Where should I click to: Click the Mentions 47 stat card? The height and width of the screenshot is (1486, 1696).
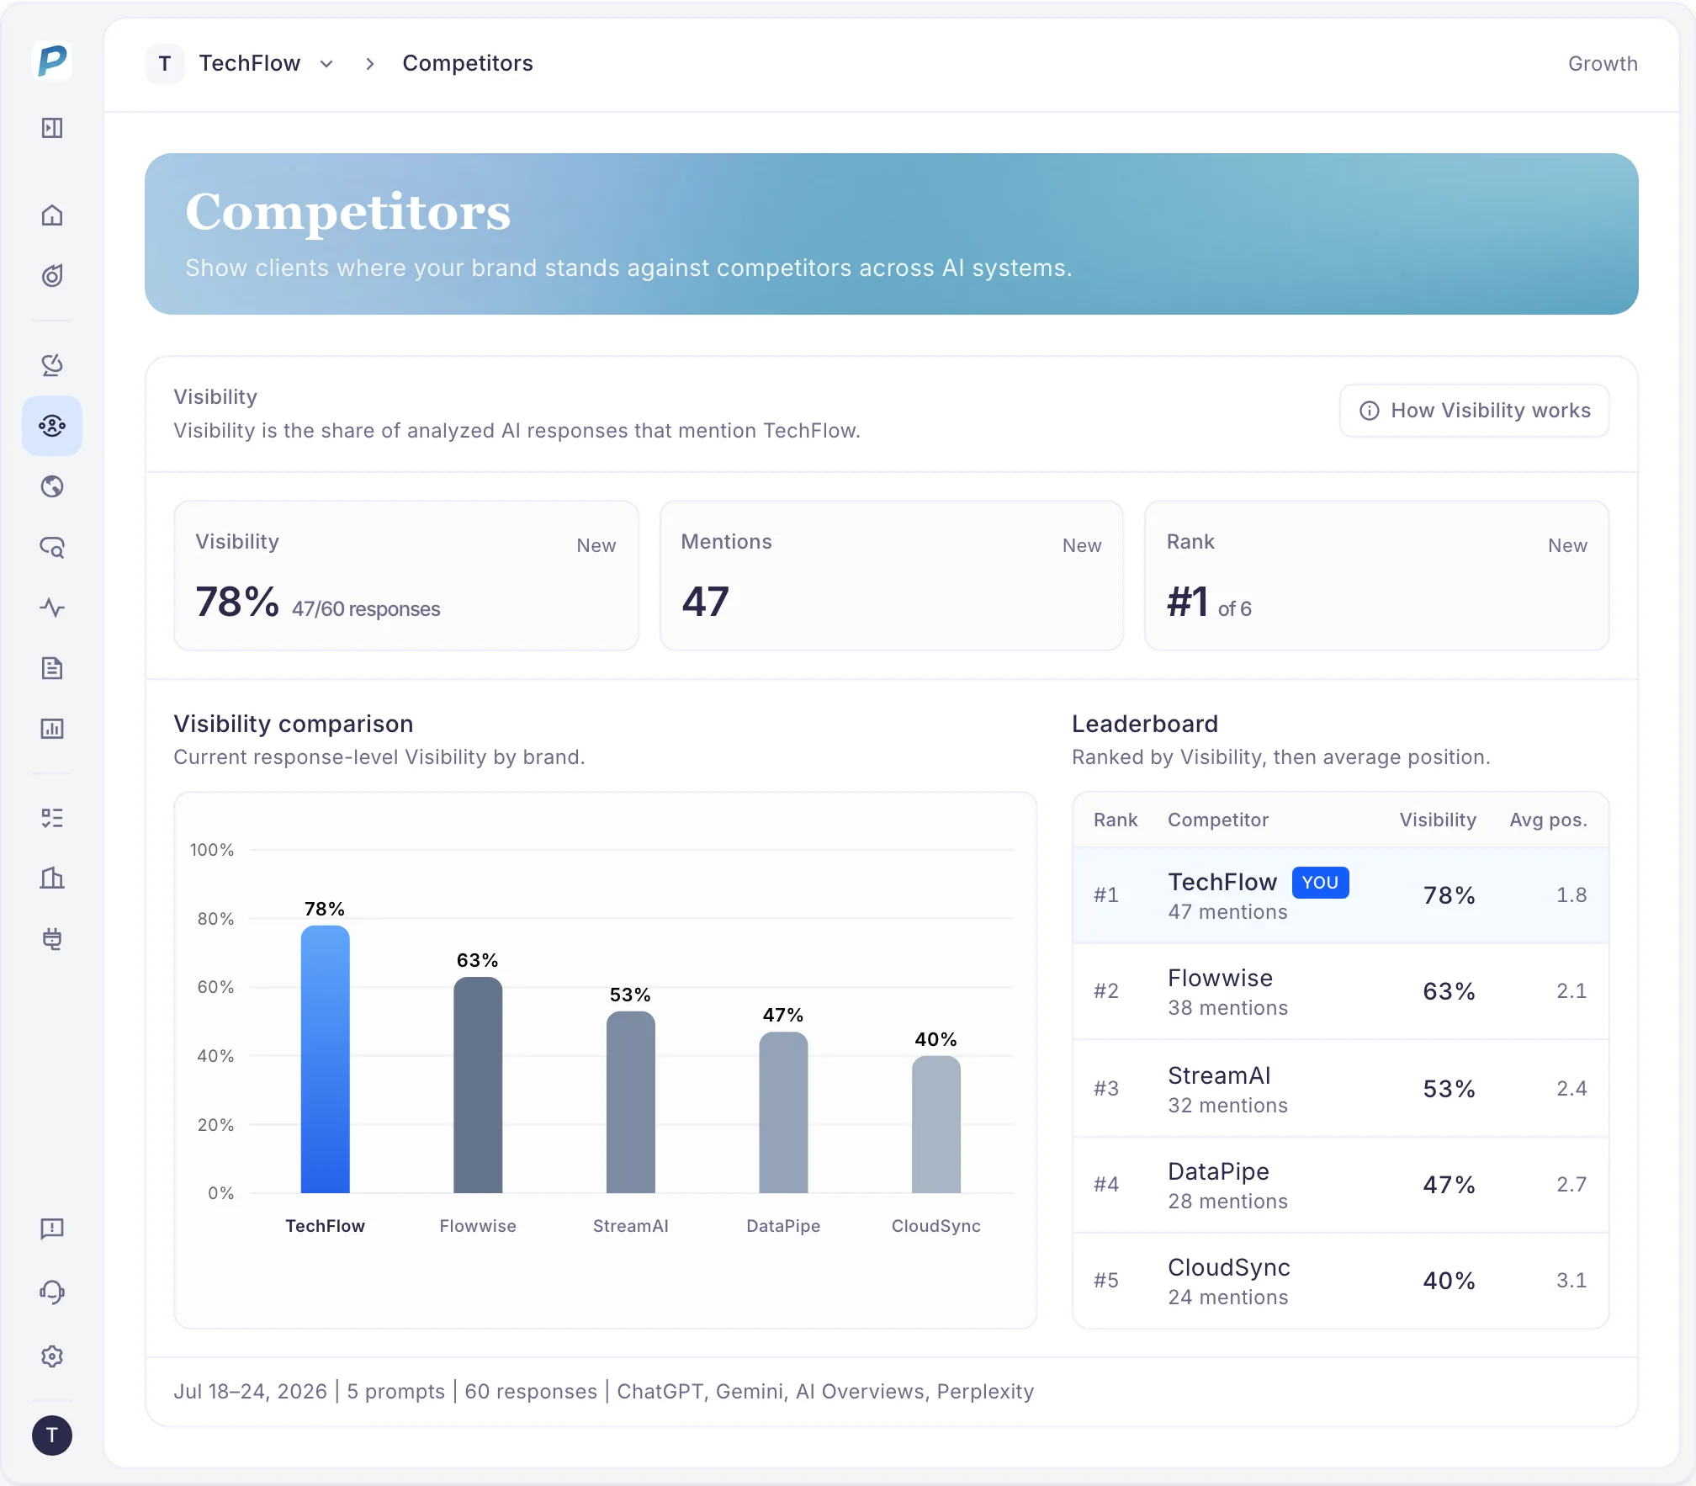[x=892, y=576]
